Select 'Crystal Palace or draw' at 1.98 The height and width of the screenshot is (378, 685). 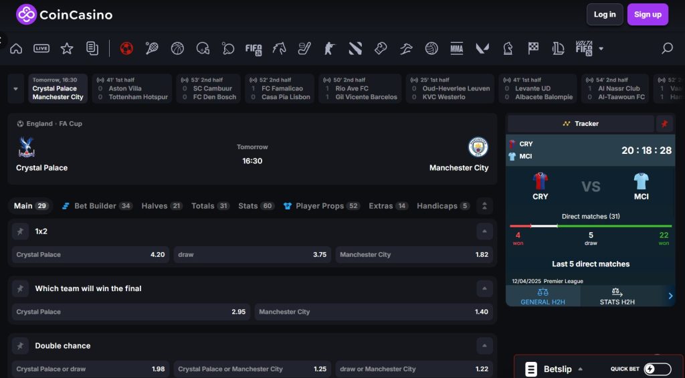(x=90, y=369)
